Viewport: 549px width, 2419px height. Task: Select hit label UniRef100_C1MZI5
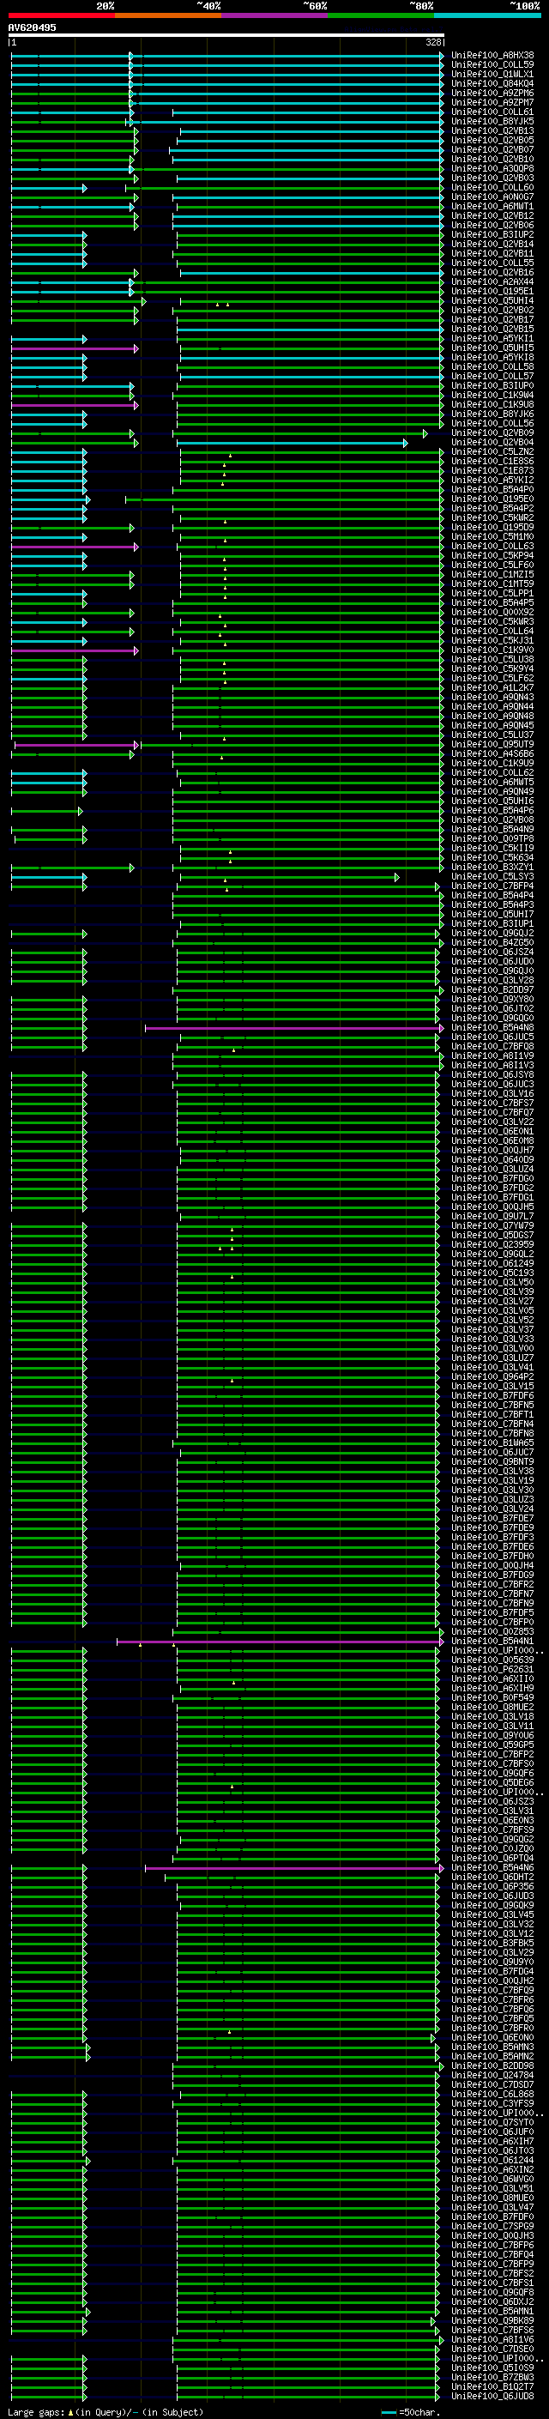pos(492,575)
